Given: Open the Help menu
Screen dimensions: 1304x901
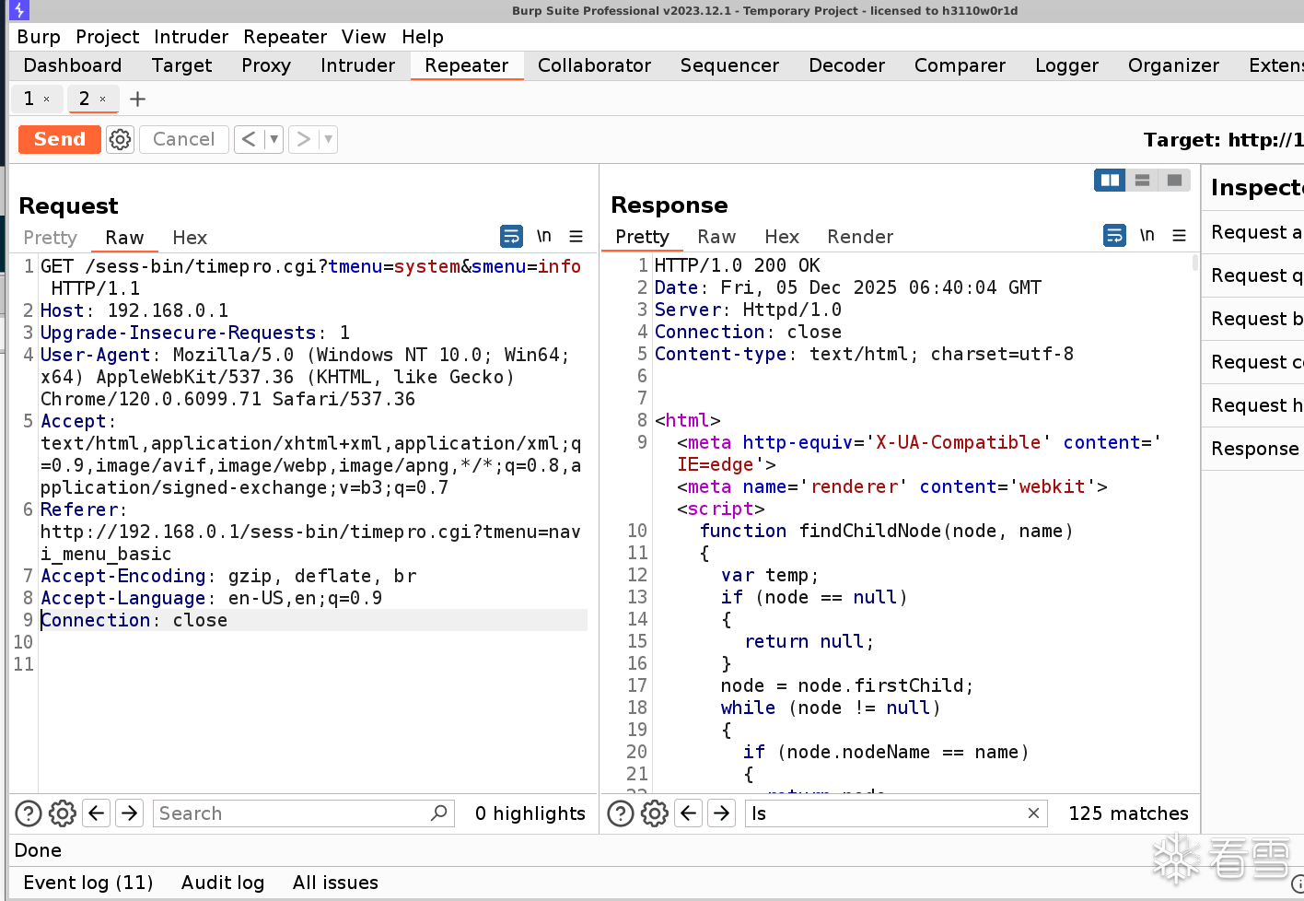Looking at the screenshot, I should tap(423, 37).
